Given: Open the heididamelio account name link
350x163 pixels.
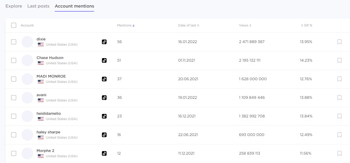Looking at the screenshot, I should (x=49, y=114).
